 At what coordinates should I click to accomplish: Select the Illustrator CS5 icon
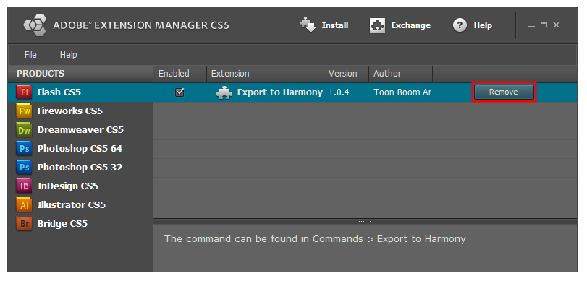pos(25,204)
